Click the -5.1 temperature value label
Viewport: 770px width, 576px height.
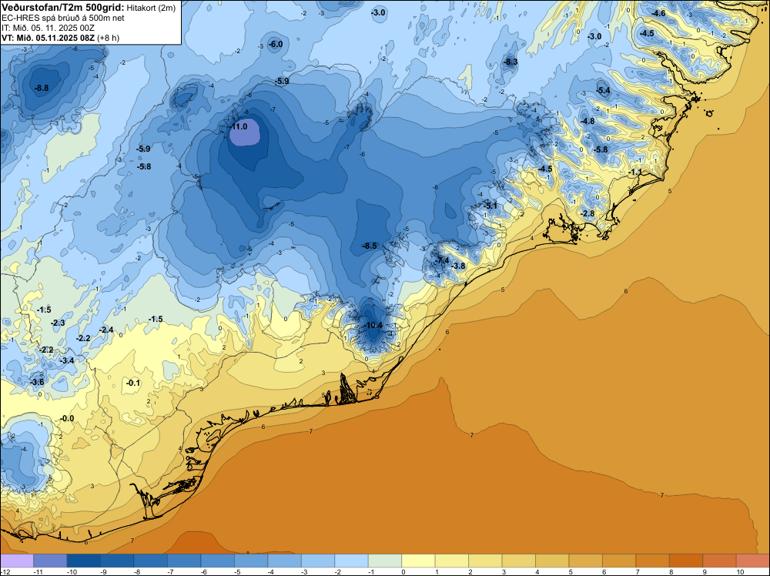(x=490, y=206)
